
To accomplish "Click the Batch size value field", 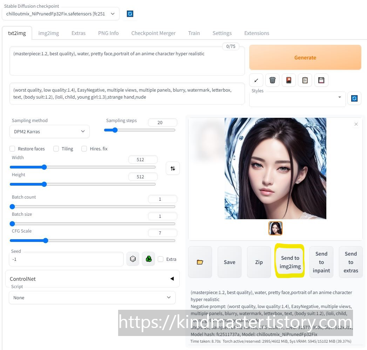I will pyautogui.click(x=162, y=216).
